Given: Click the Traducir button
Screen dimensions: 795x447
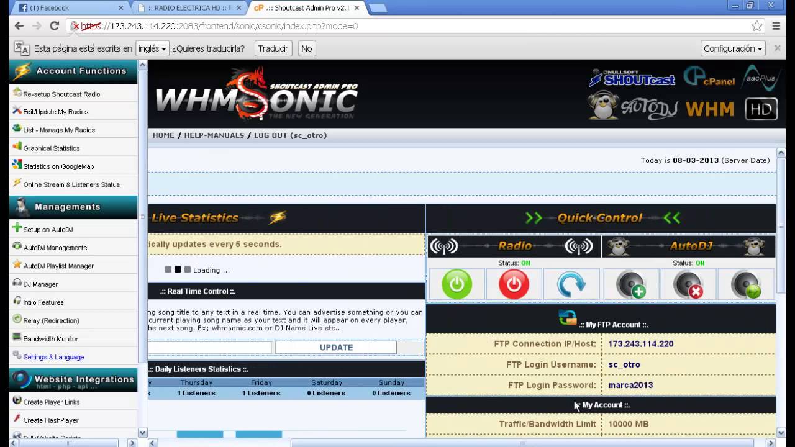Looking at the screenshot, I should [273, 48].
